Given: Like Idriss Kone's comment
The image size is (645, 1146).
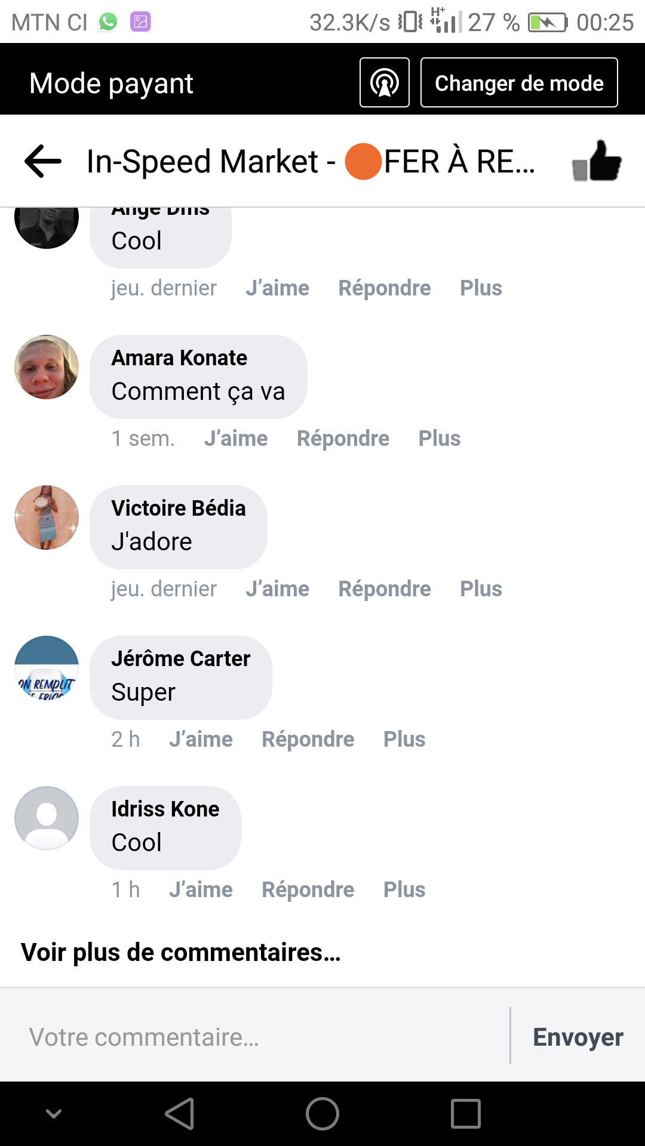Looking at the screenshot, I should tap(201, 890).
